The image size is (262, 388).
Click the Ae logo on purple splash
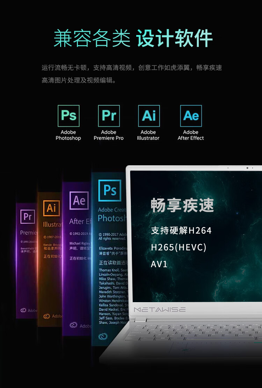[79, 200]
